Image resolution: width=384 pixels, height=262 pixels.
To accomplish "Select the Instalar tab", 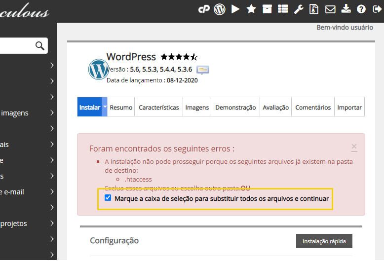I will [90, 107].
